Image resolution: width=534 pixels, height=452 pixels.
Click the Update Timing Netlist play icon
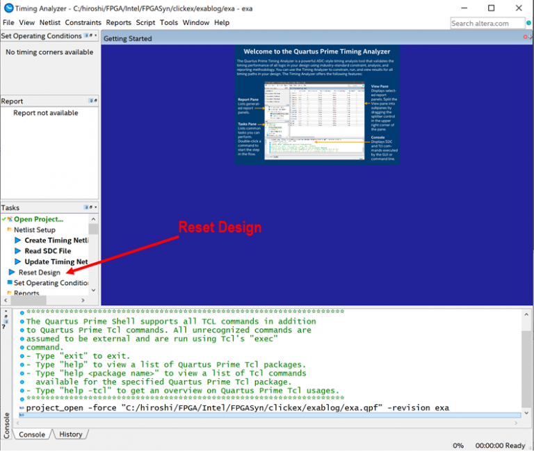[x=18, y=262]
